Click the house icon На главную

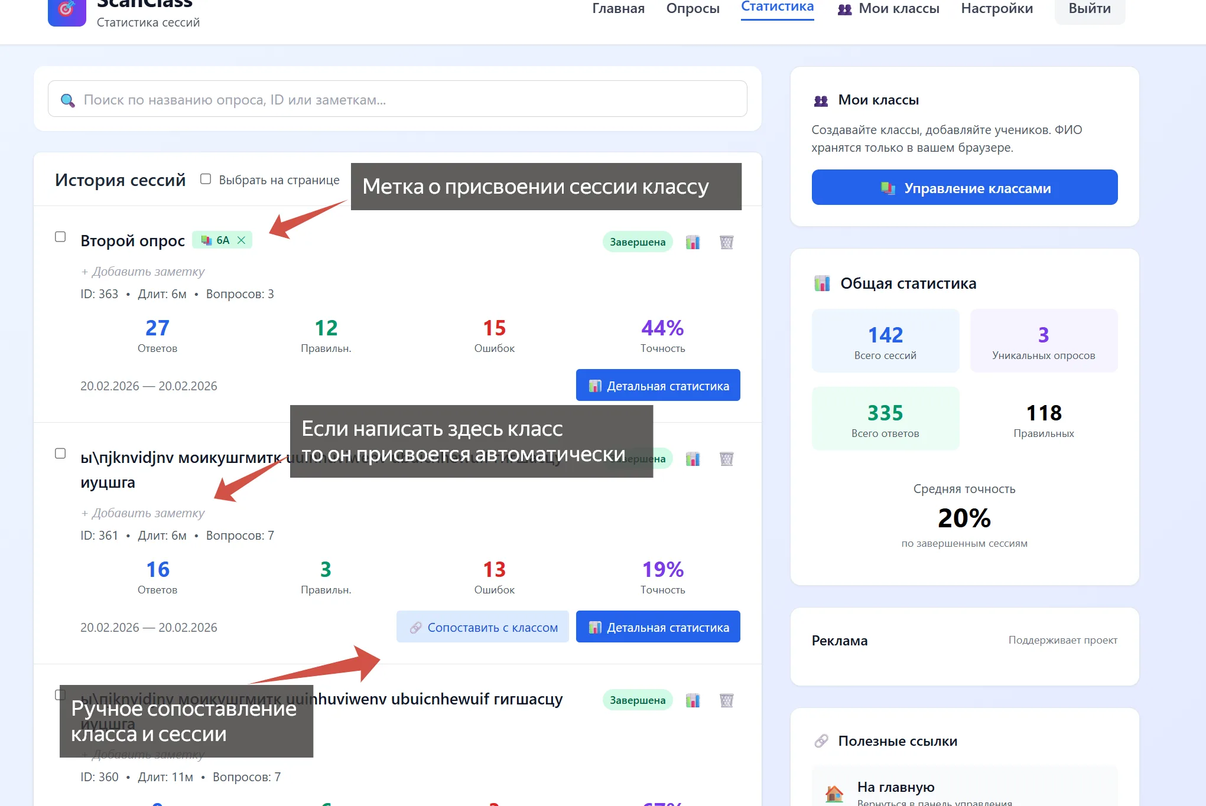834,793
